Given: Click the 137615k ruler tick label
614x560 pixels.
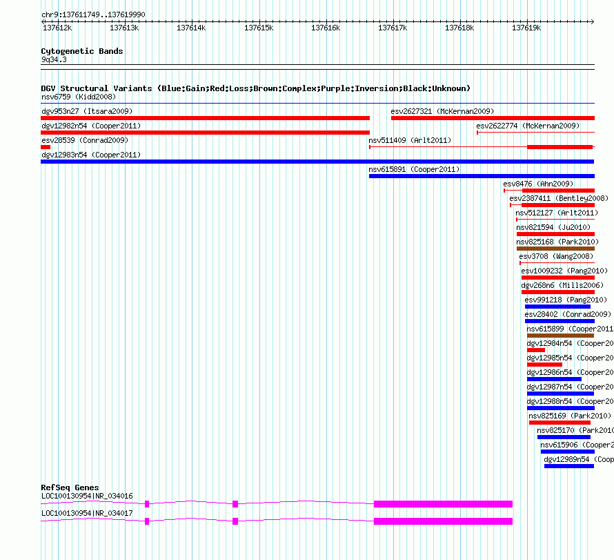Looking at the screenshot, I should [259, 28].
